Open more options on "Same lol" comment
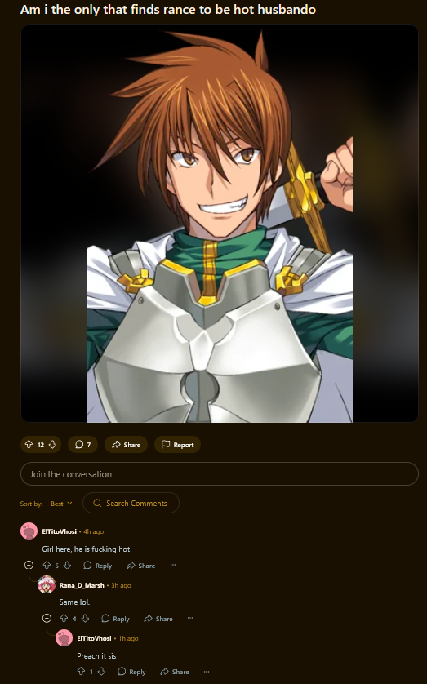 [190, 618]
